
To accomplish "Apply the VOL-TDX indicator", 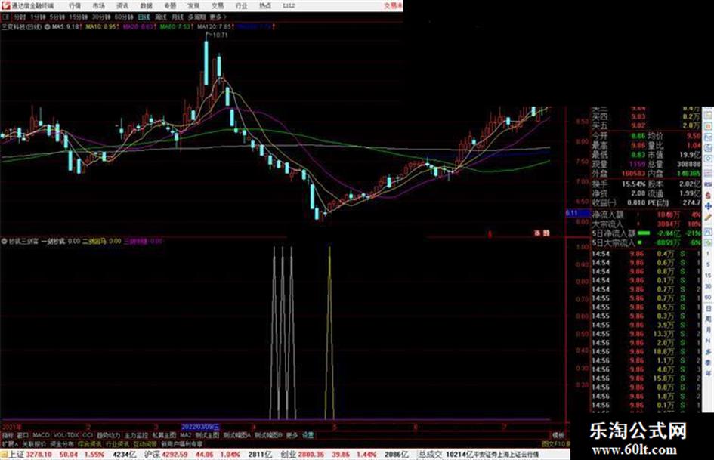I will click(66, 435).
